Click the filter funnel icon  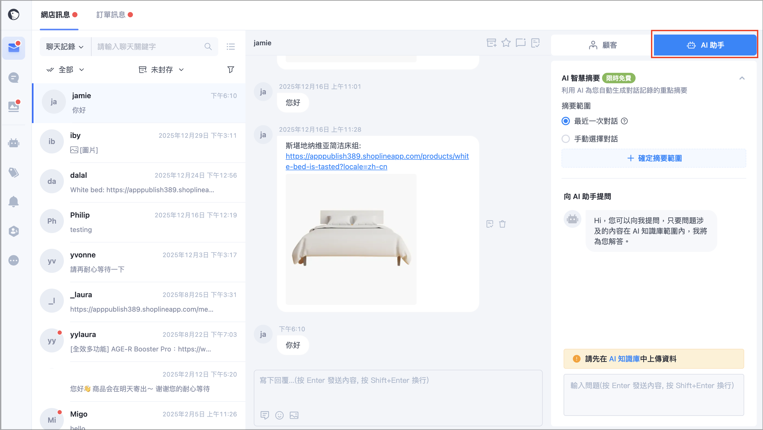(x=231, y=70)
